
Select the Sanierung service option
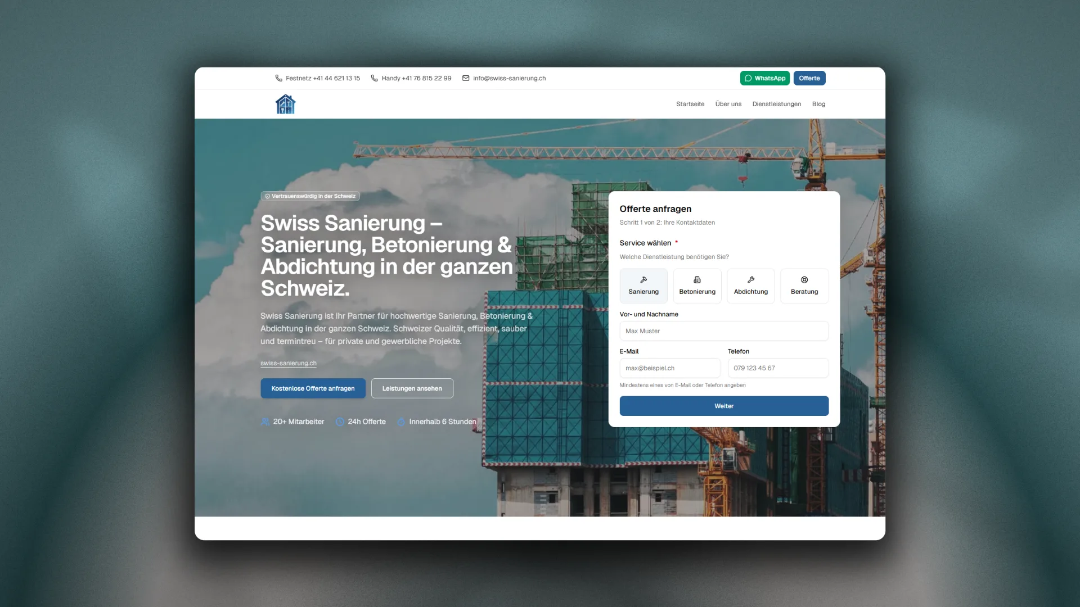(x=643, y=286)
